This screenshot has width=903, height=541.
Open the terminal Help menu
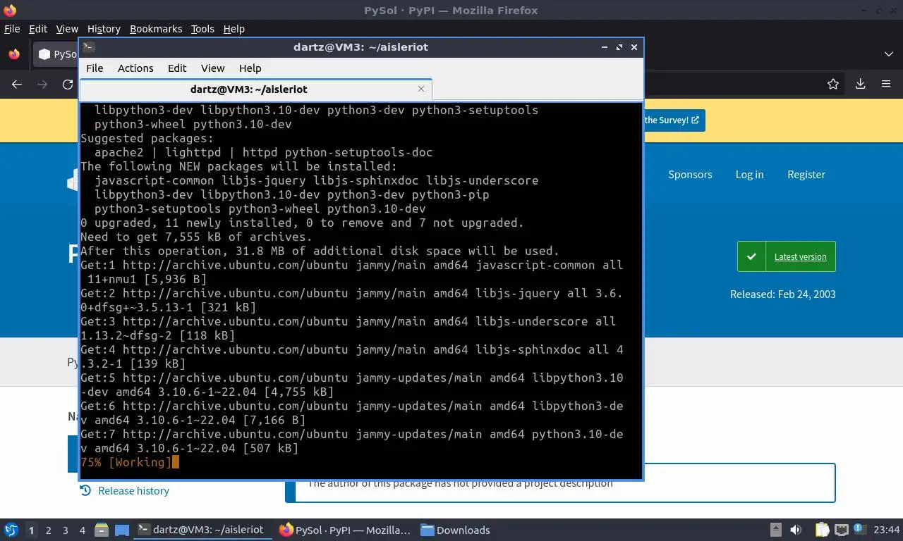tap(250, 68)
